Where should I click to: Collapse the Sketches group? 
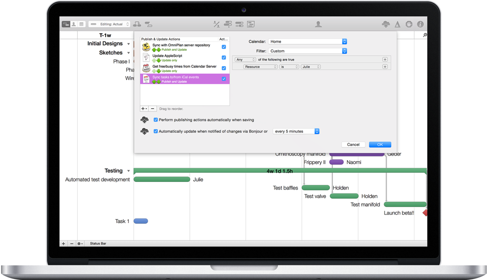click(128, 53)
